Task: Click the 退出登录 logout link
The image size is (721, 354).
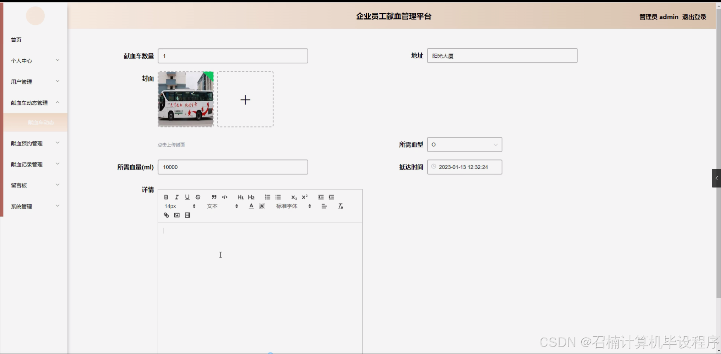Action: pyautogui.click(x=694, y=17)
